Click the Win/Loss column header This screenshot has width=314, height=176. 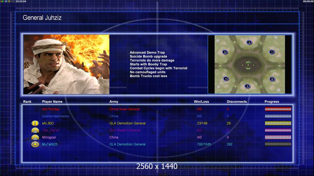(201, 102)
